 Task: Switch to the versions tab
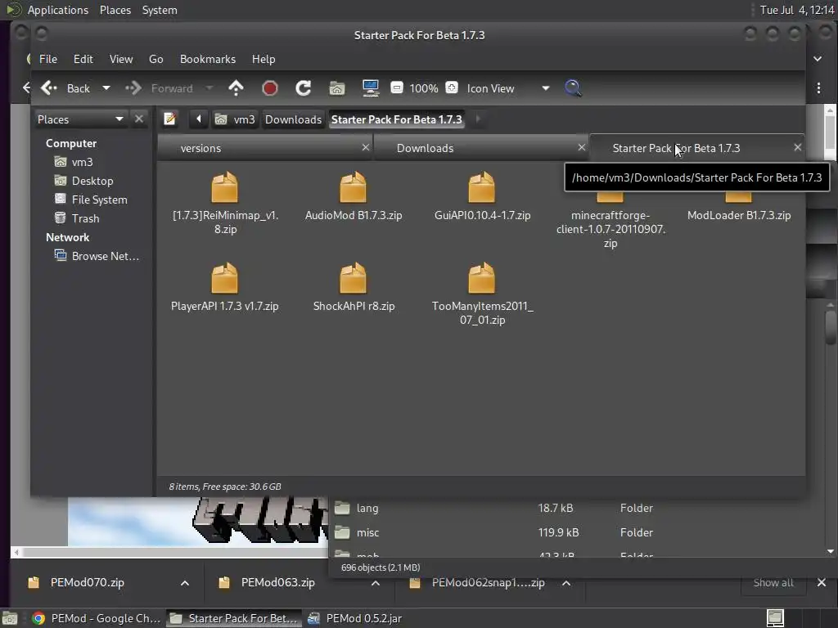(265, 148)
